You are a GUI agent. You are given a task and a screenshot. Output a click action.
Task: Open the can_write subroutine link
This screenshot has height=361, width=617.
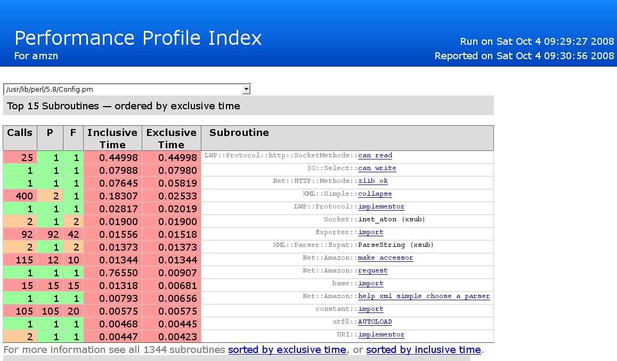377,168
